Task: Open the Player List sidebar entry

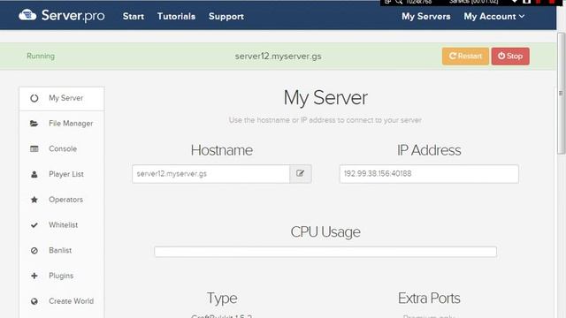Action: [62, 174]
